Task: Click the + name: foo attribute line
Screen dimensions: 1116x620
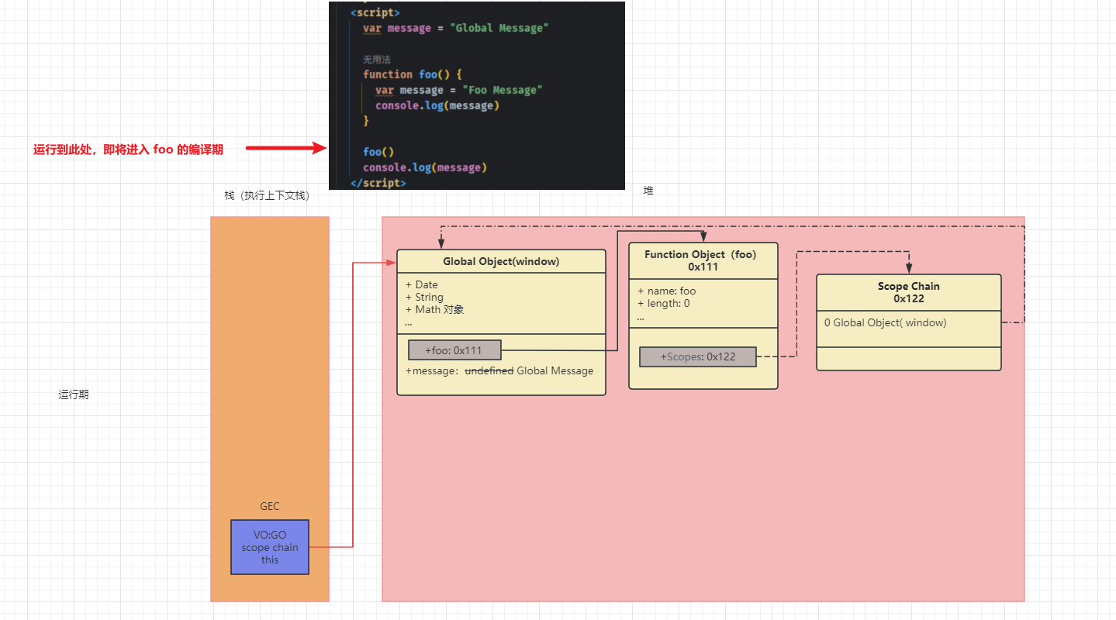Action: pos(667,291)
